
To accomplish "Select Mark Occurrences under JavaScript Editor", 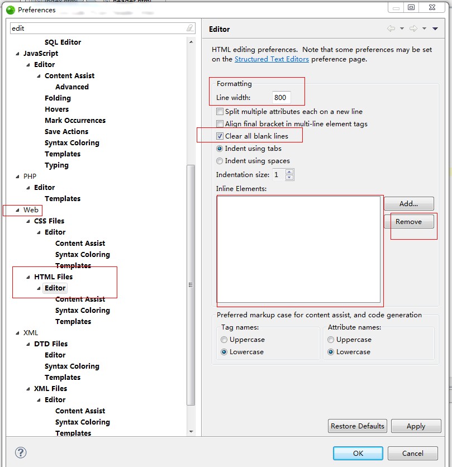I will 75,121.
